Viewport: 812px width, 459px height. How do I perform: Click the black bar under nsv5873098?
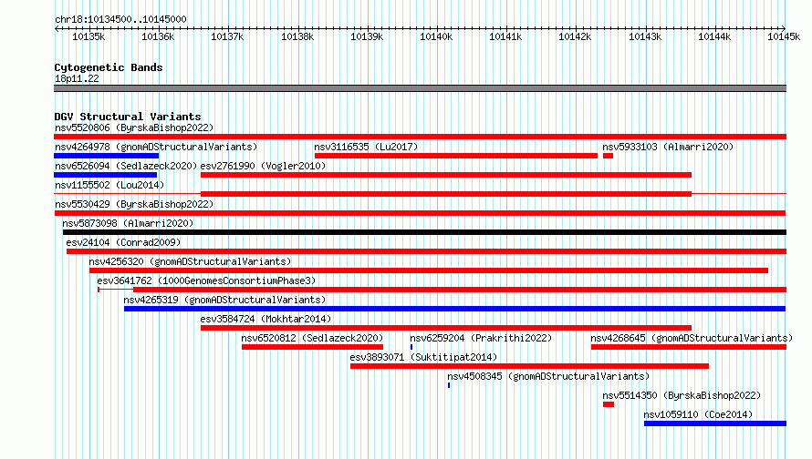coord(424,232)
